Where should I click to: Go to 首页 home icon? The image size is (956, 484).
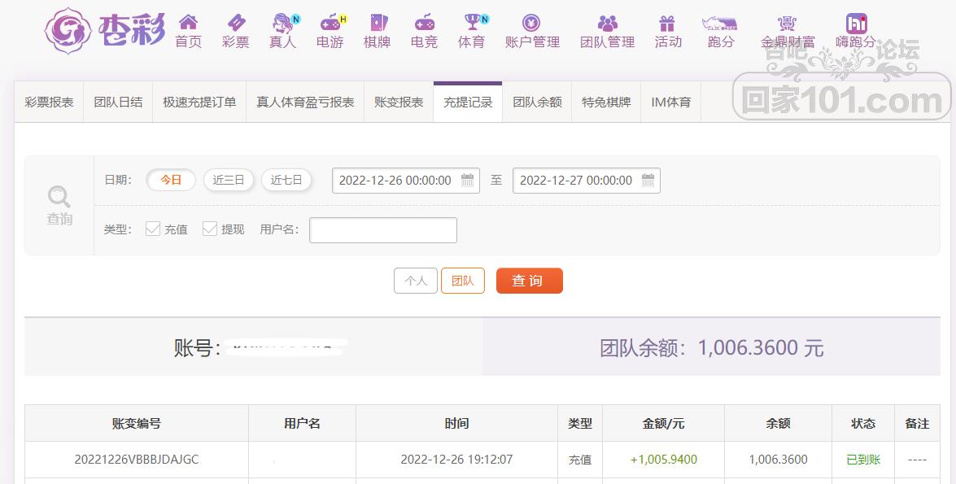[x=188, y=23]
